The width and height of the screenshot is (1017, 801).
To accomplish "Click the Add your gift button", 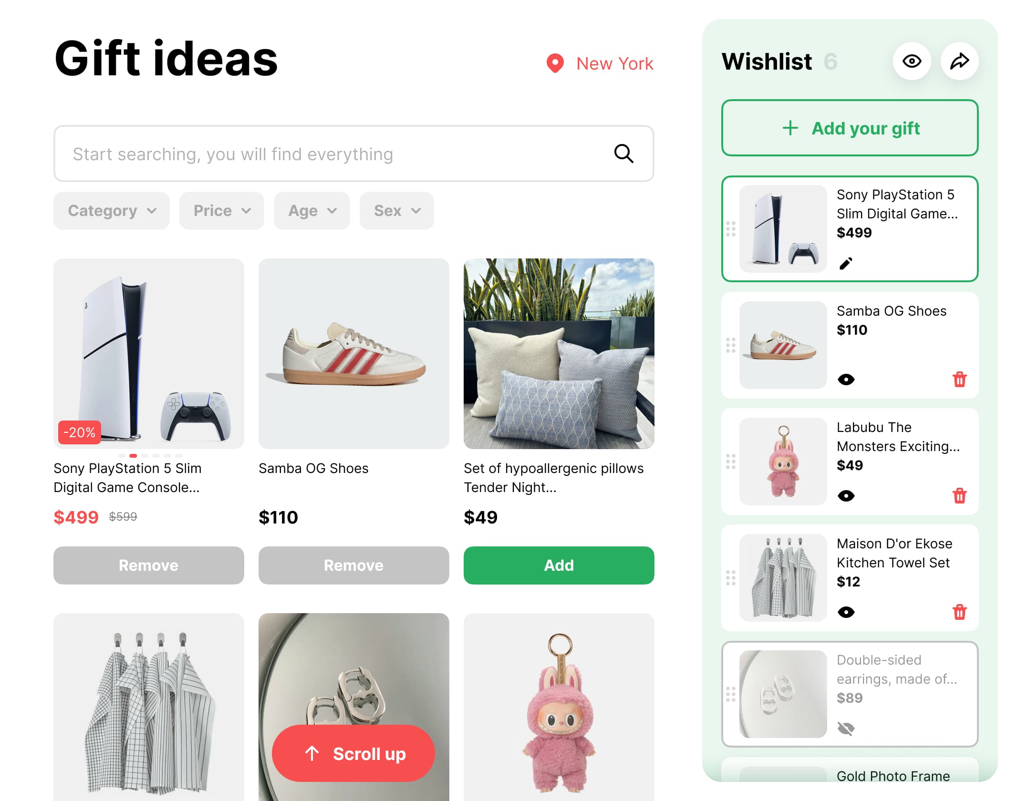I will (850, 128).
